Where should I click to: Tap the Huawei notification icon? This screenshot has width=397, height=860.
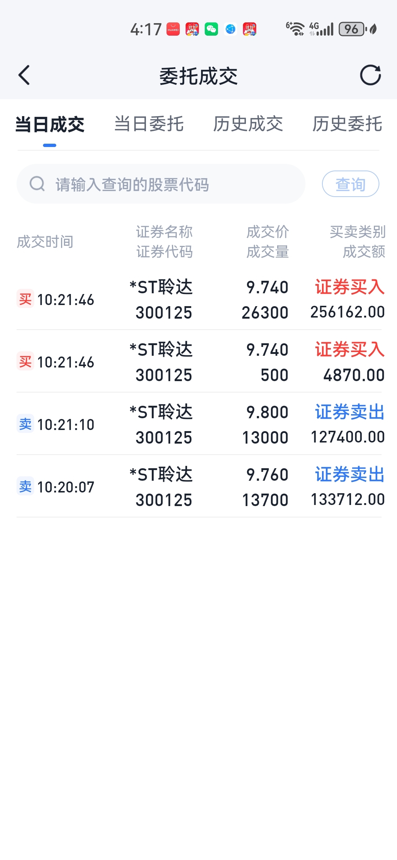173,29
